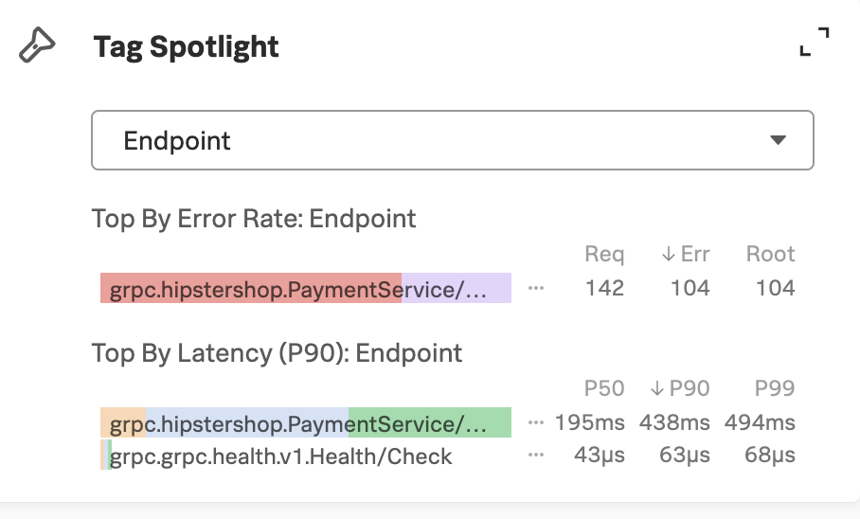This screenshot has width=860, height=519.
Task: Click the dropdown arrow in Endpoint selector
Action: coord(778,140)
